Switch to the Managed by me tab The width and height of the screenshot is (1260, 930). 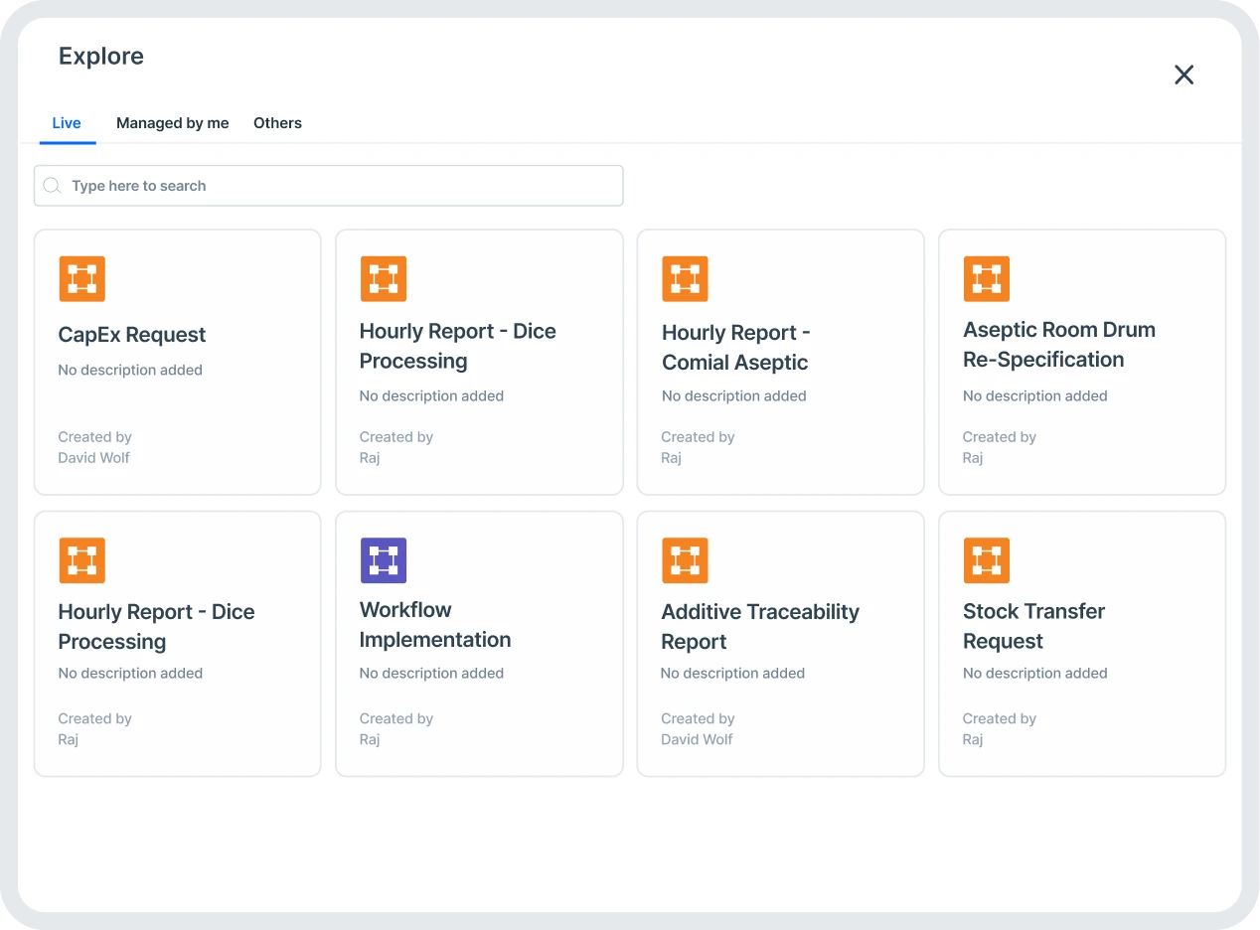coord(173,123)
